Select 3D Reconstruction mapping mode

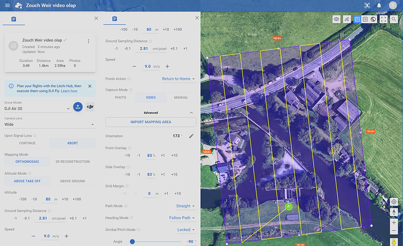coord(72,161)
